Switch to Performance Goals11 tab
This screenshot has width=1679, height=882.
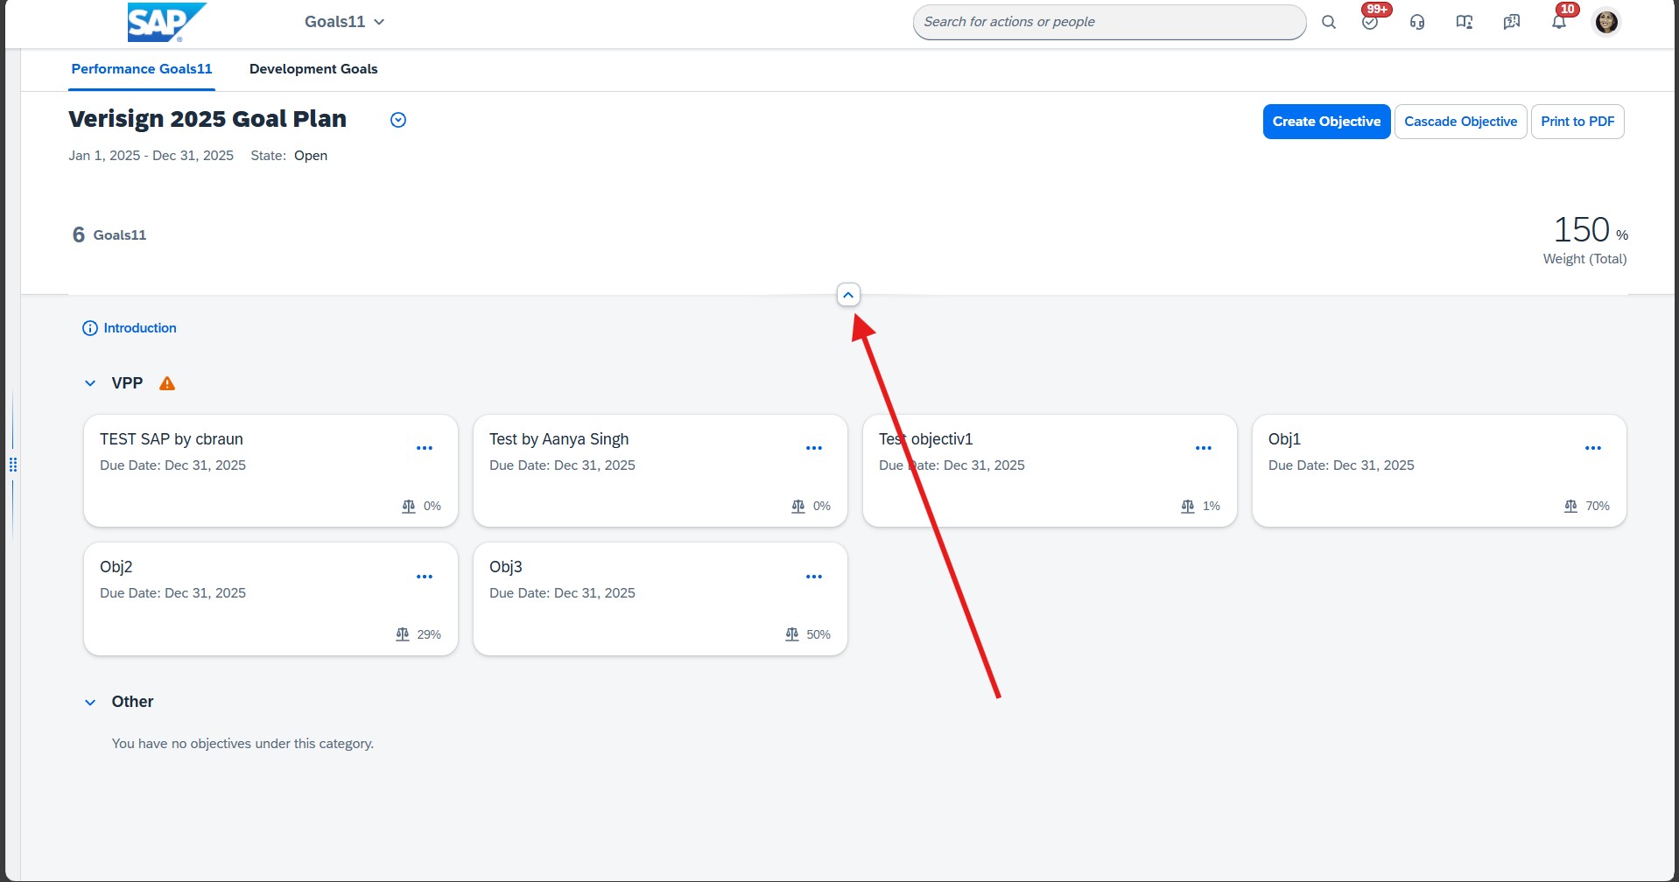point(142,69)
